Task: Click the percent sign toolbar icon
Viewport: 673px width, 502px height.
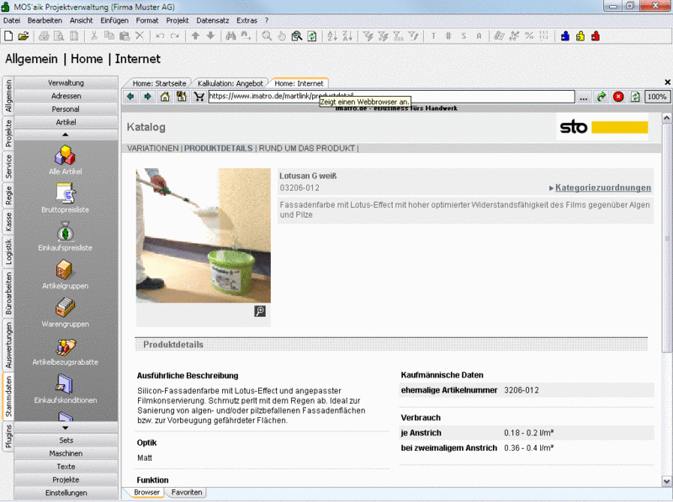Action: coord(529,36)
